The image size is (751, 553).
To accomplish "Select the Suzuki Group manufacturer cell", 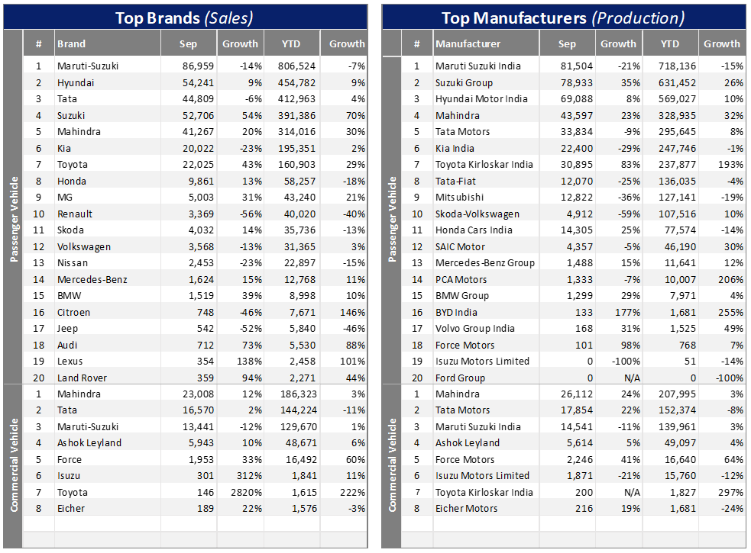I will [x=465, y=82].
